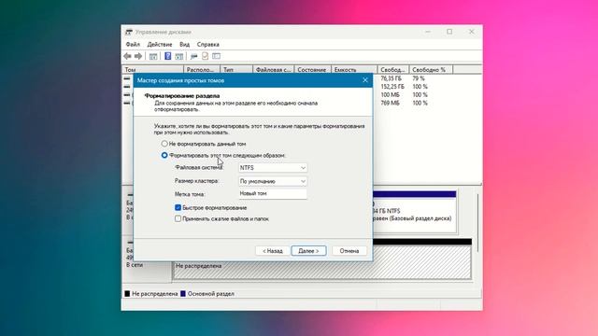Click the volume icon in the 76,35 ГБ row
This screenshot has width=598, height=336.
127,78
